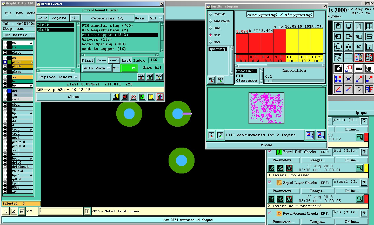This screenshot has height=225, width=374.
Task: Click the First navigation button
Action: coord(88,61)
